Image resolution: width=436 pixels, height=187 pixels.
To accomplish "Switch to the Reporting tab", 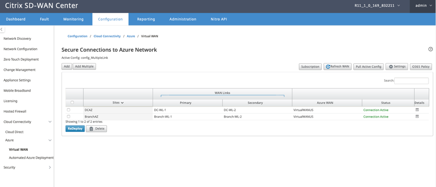I will click(146, 19).
